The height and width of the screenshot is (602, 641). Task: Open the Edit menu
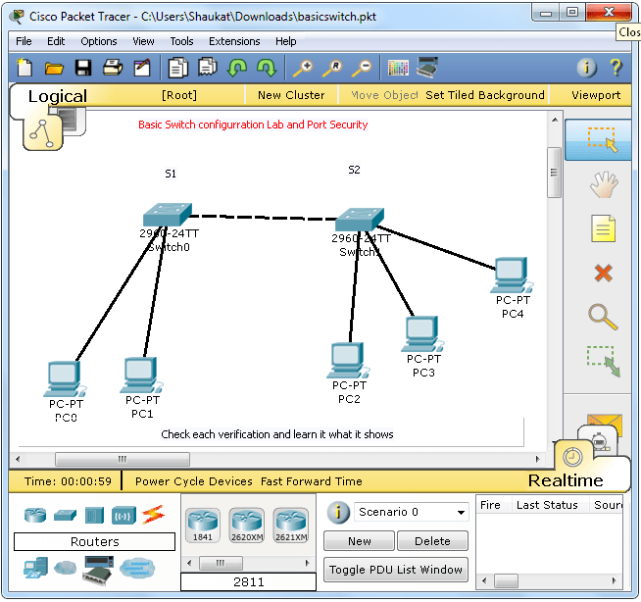pyautogui.click(x=56, y=41)
